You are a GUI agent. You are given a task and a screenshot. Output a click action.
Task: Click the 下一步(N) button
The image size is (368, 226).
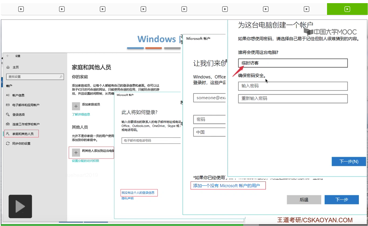[349, 162]
